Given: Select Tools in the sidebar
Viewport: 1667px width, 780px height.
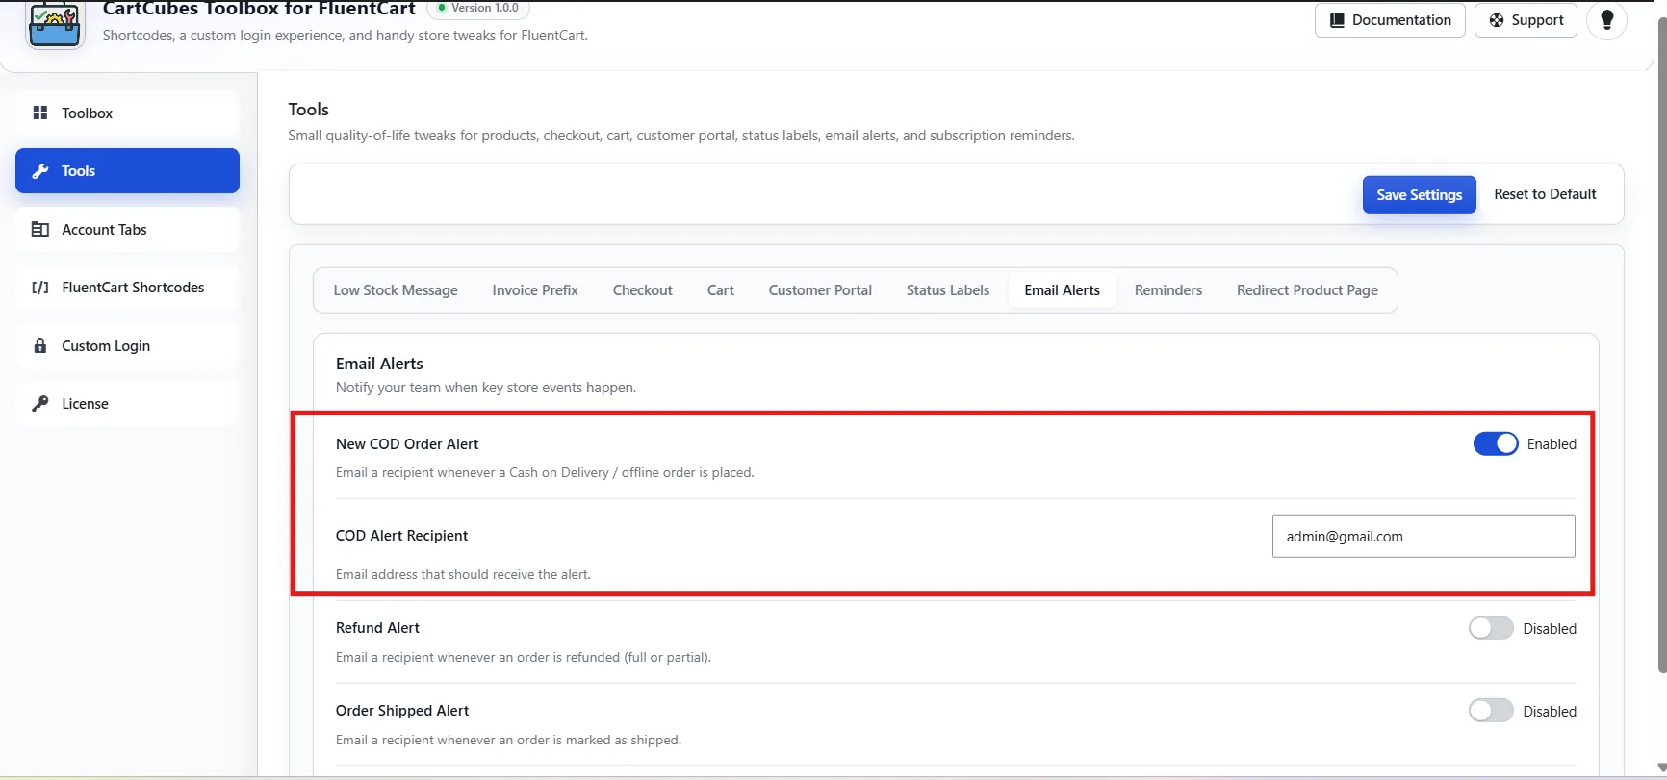Looking at the screenshot, I should tap(127, 171).
